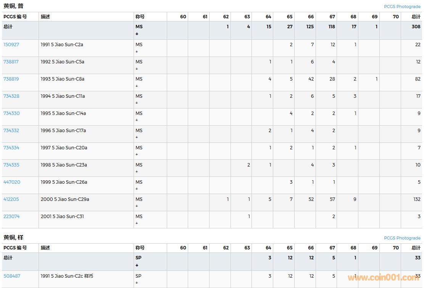Viewport: 424px width, 288px height.
Task: Expand plus sign under SP for Sun-C2c 样币
Action: (x=137, y=283)
